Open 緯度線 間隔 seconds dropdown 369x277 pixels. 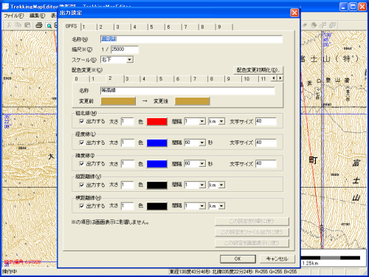pos(202,164)
